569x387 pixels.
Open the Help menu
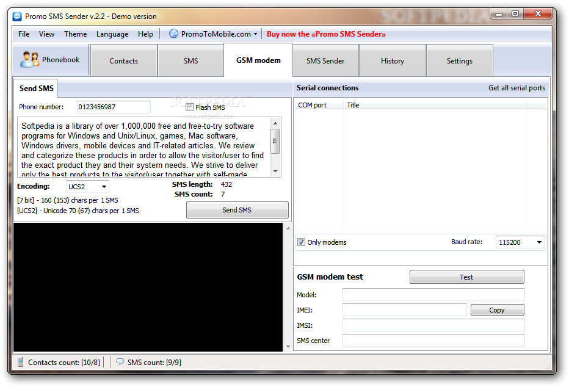click(x=145, y=34)
